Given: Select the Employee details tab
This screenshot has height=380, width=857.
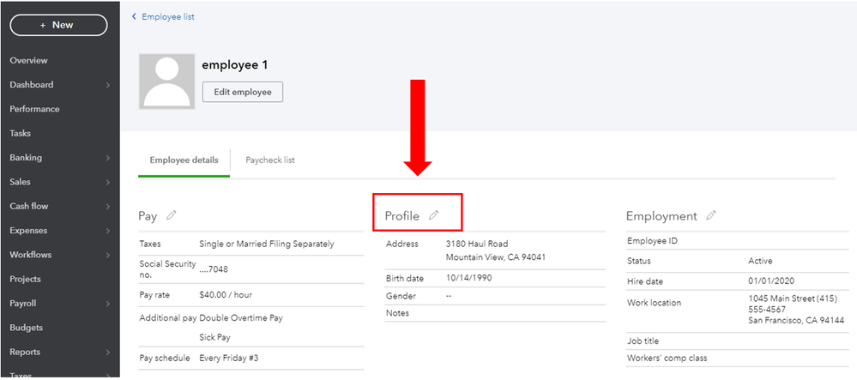Looking at the screenshot, I should point(184,160).
